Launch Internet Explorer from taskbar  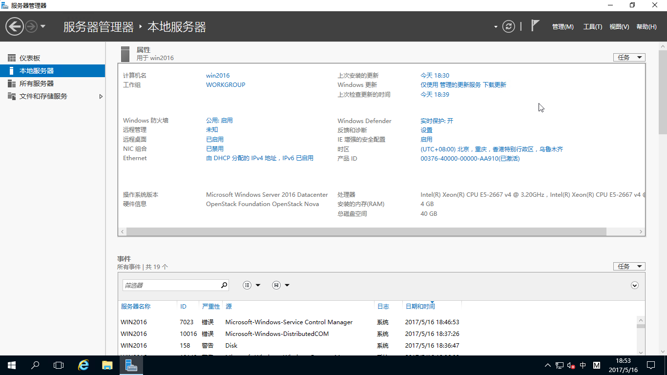84,365
